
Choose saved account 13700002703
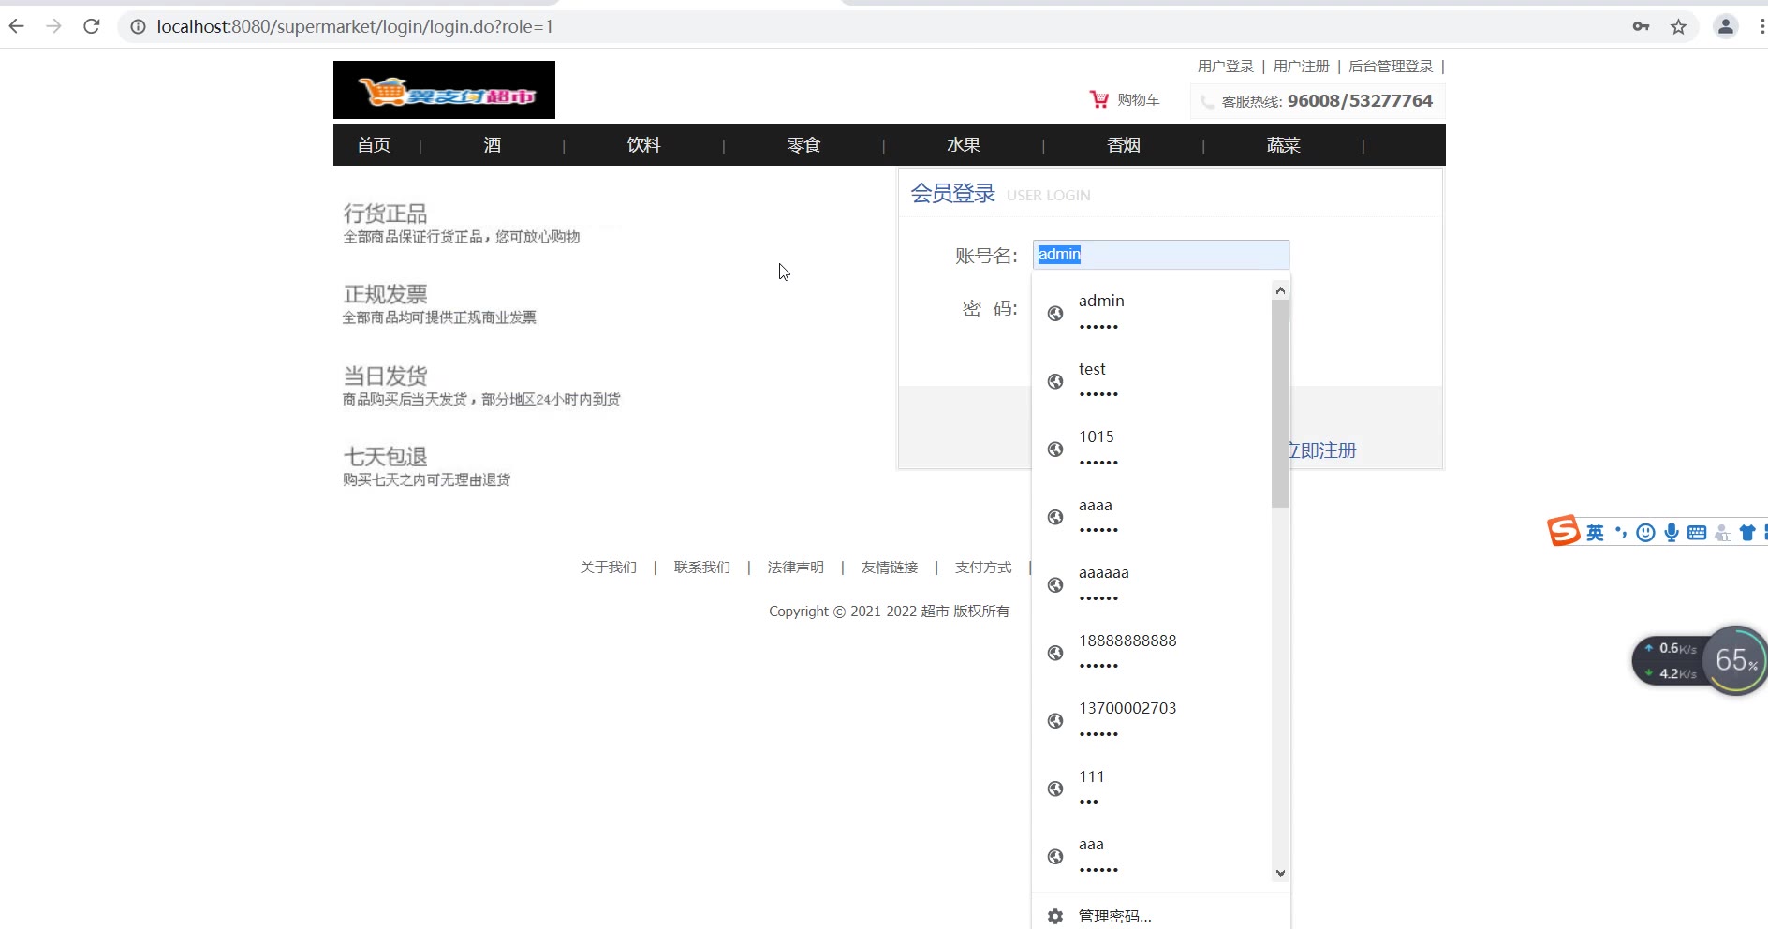(1152, 720)
